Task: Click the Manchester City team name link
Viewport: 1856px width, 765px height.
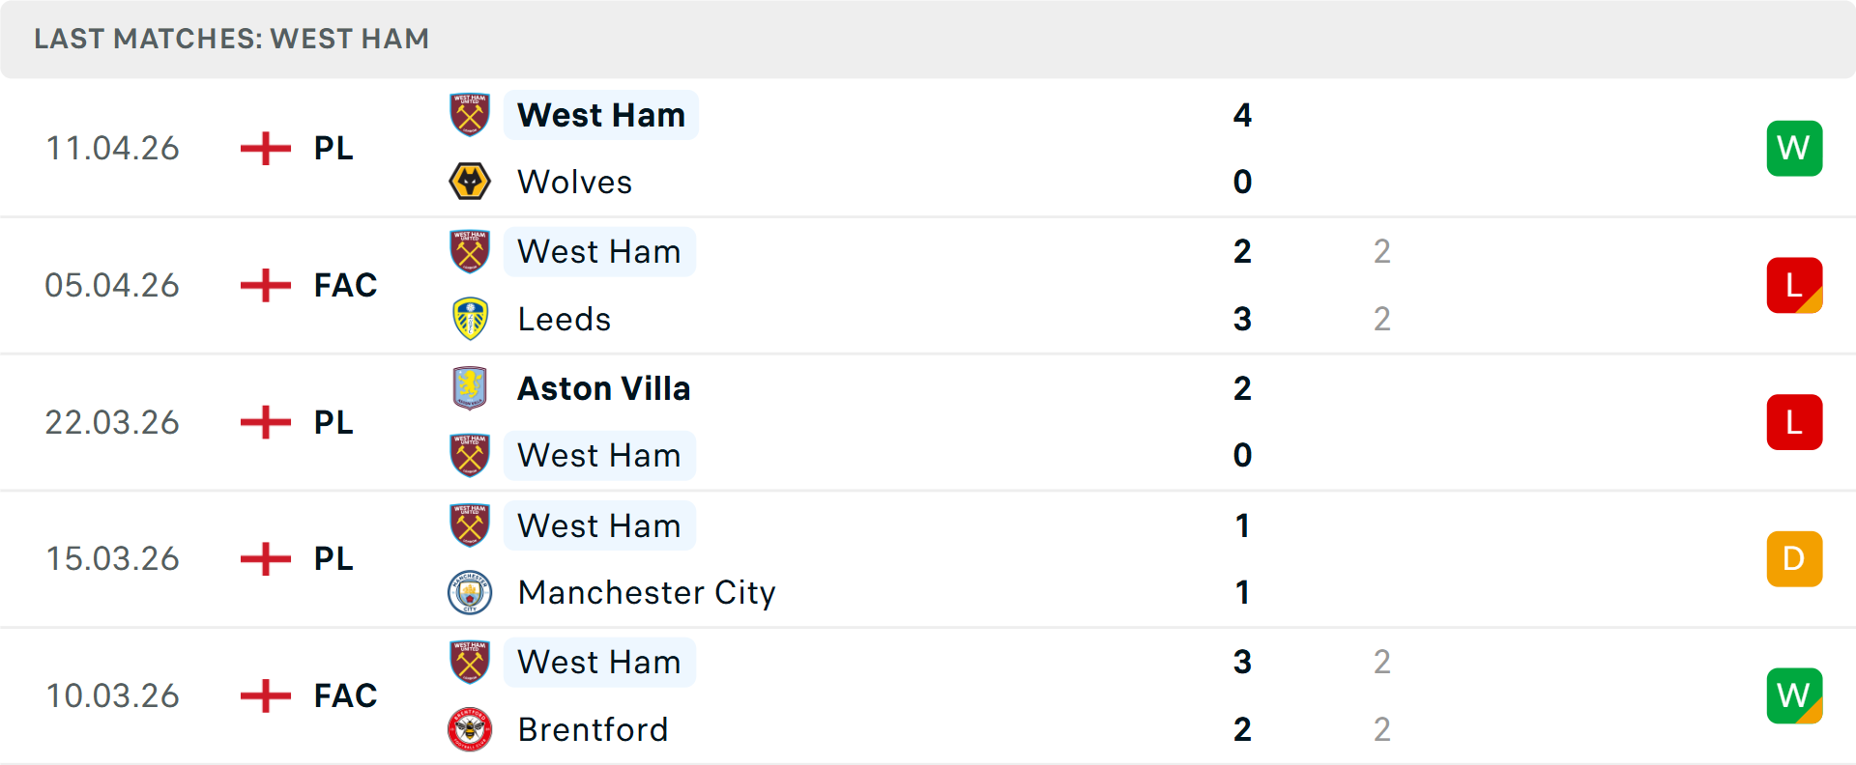Action: point(646,592)
